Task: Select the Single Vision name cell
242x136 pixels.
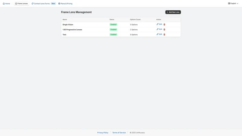Action: click(x=68, y=24)
